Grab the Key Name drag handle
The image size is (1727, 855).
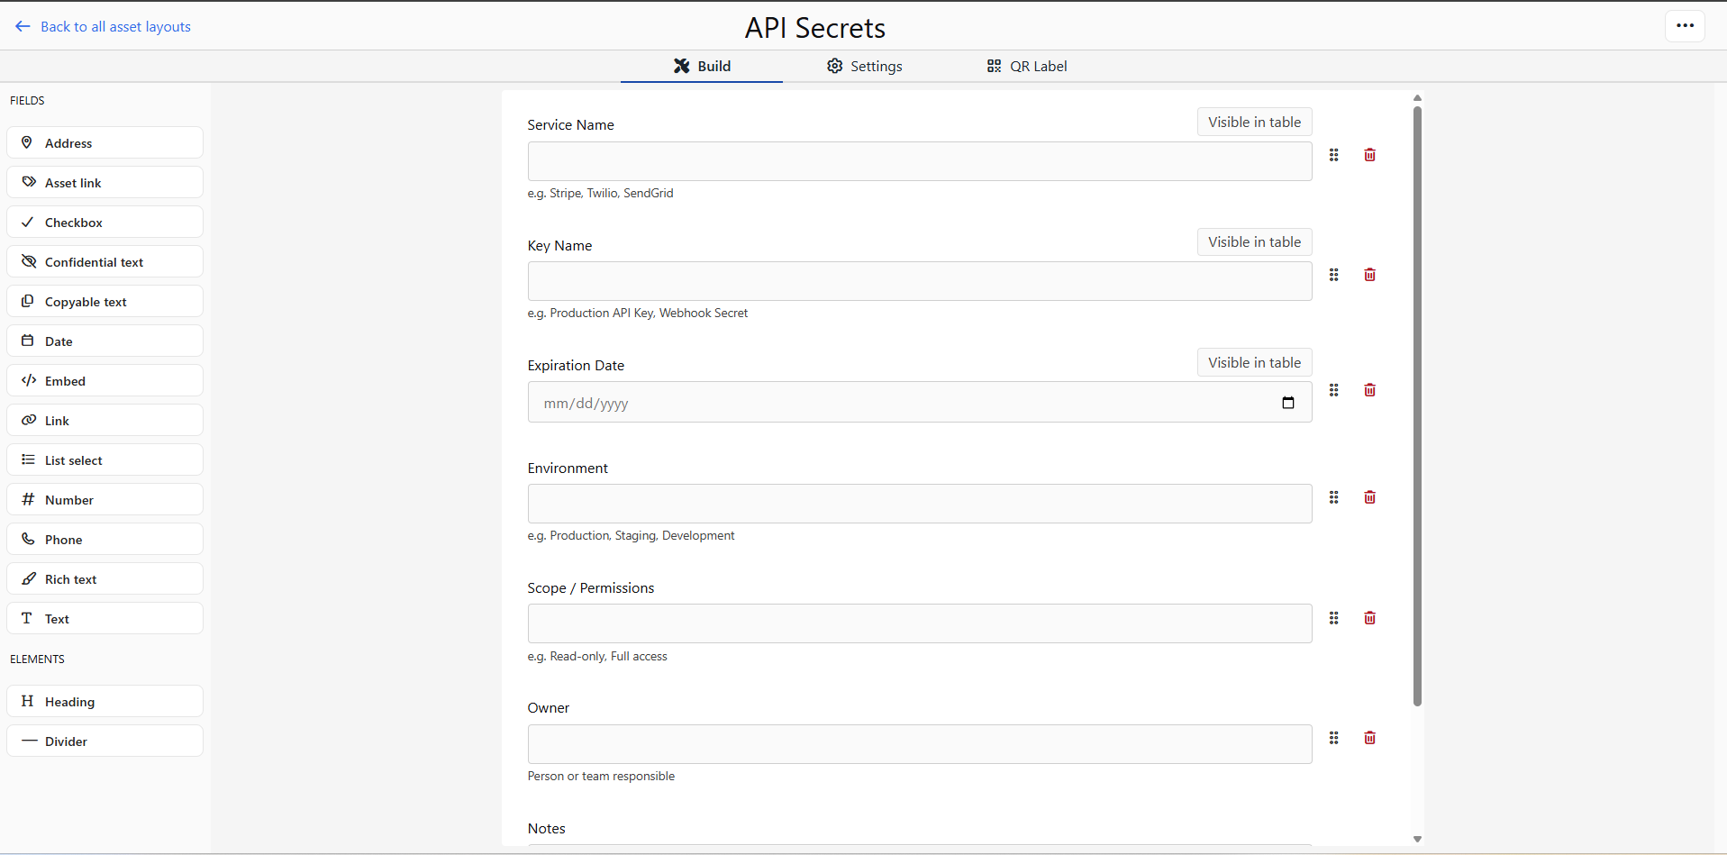pyautogui.click(x=1334, y=275)
